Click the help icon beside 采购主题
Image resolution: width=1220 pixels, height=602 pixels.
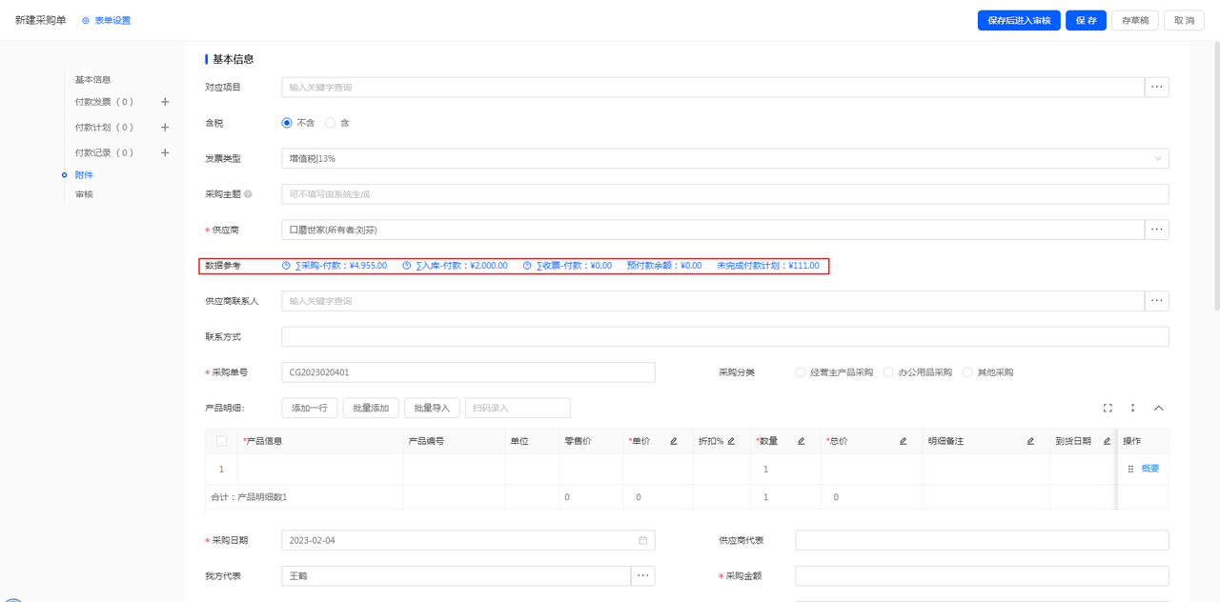point(248,194)
